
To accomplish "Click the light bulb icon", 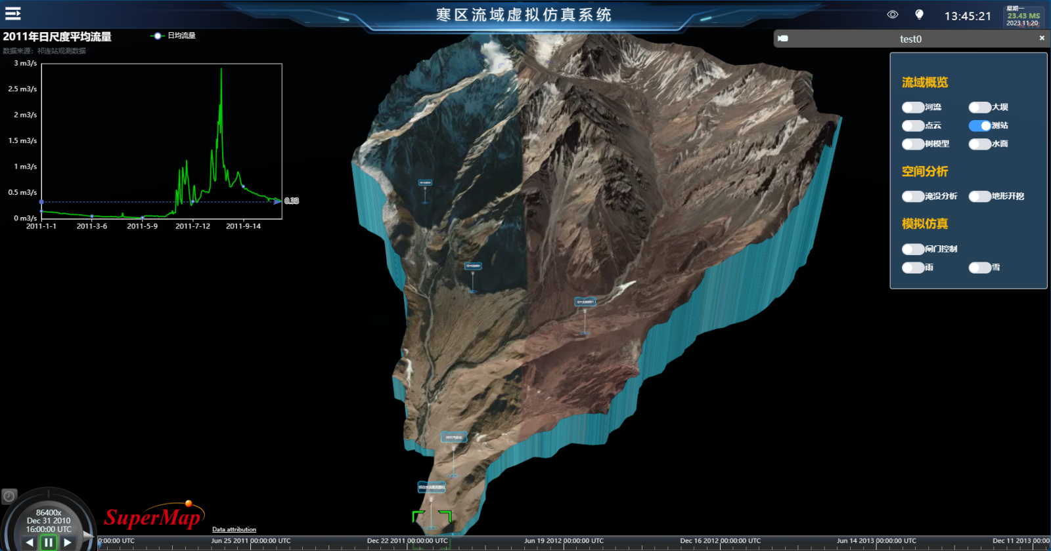I will [x=919, y=14].
